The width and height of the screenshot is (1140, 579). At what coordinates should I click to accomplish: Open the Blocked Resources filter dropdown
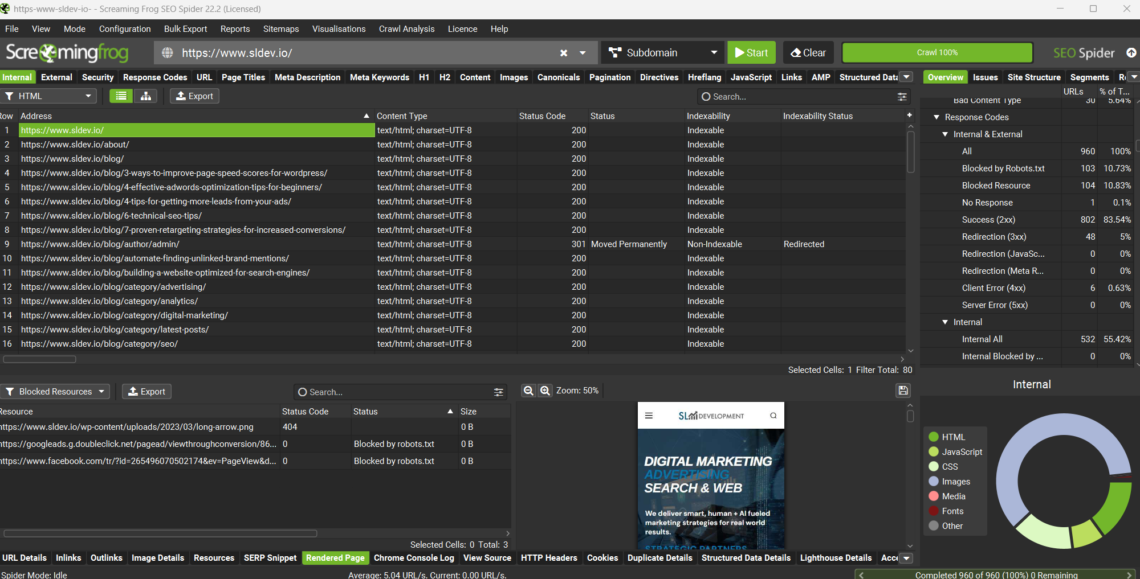[x=55, y=392]
